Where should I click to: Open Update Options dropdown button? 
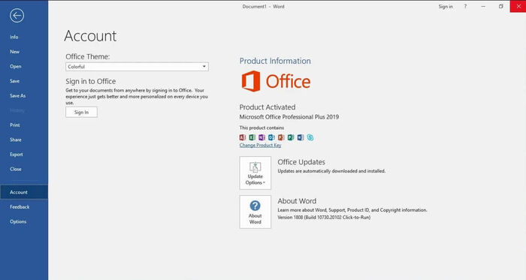[255, 173]
